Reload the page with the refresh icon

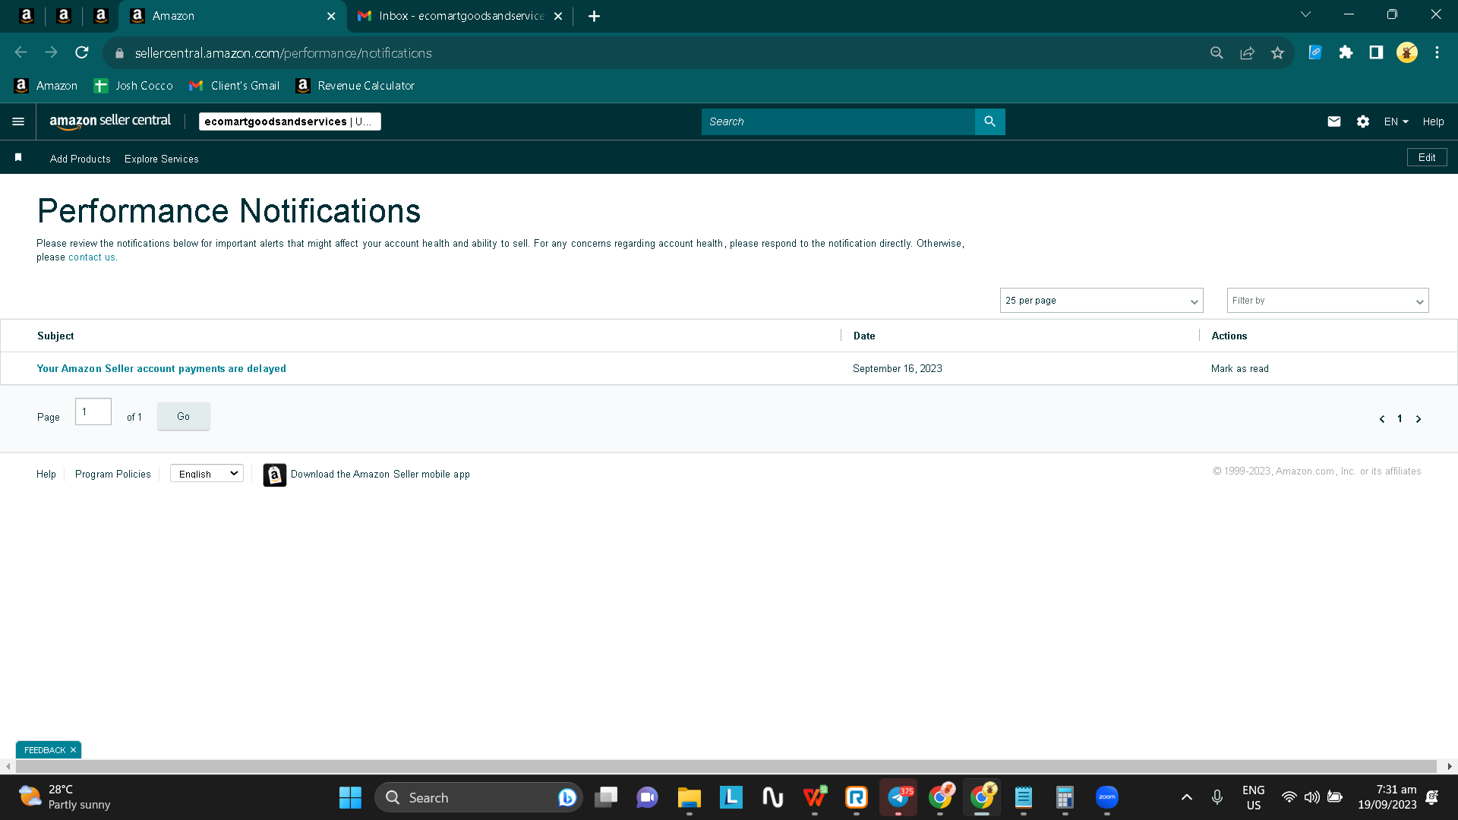point(82,52)
